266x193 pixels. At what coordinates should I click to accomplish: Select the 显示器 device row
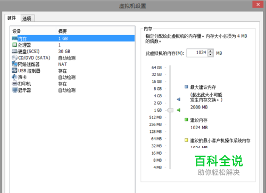73,90
